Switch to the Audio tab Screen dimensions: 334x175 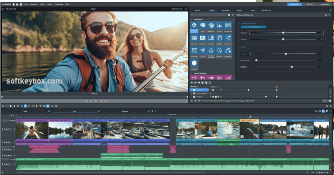point(239,10)
